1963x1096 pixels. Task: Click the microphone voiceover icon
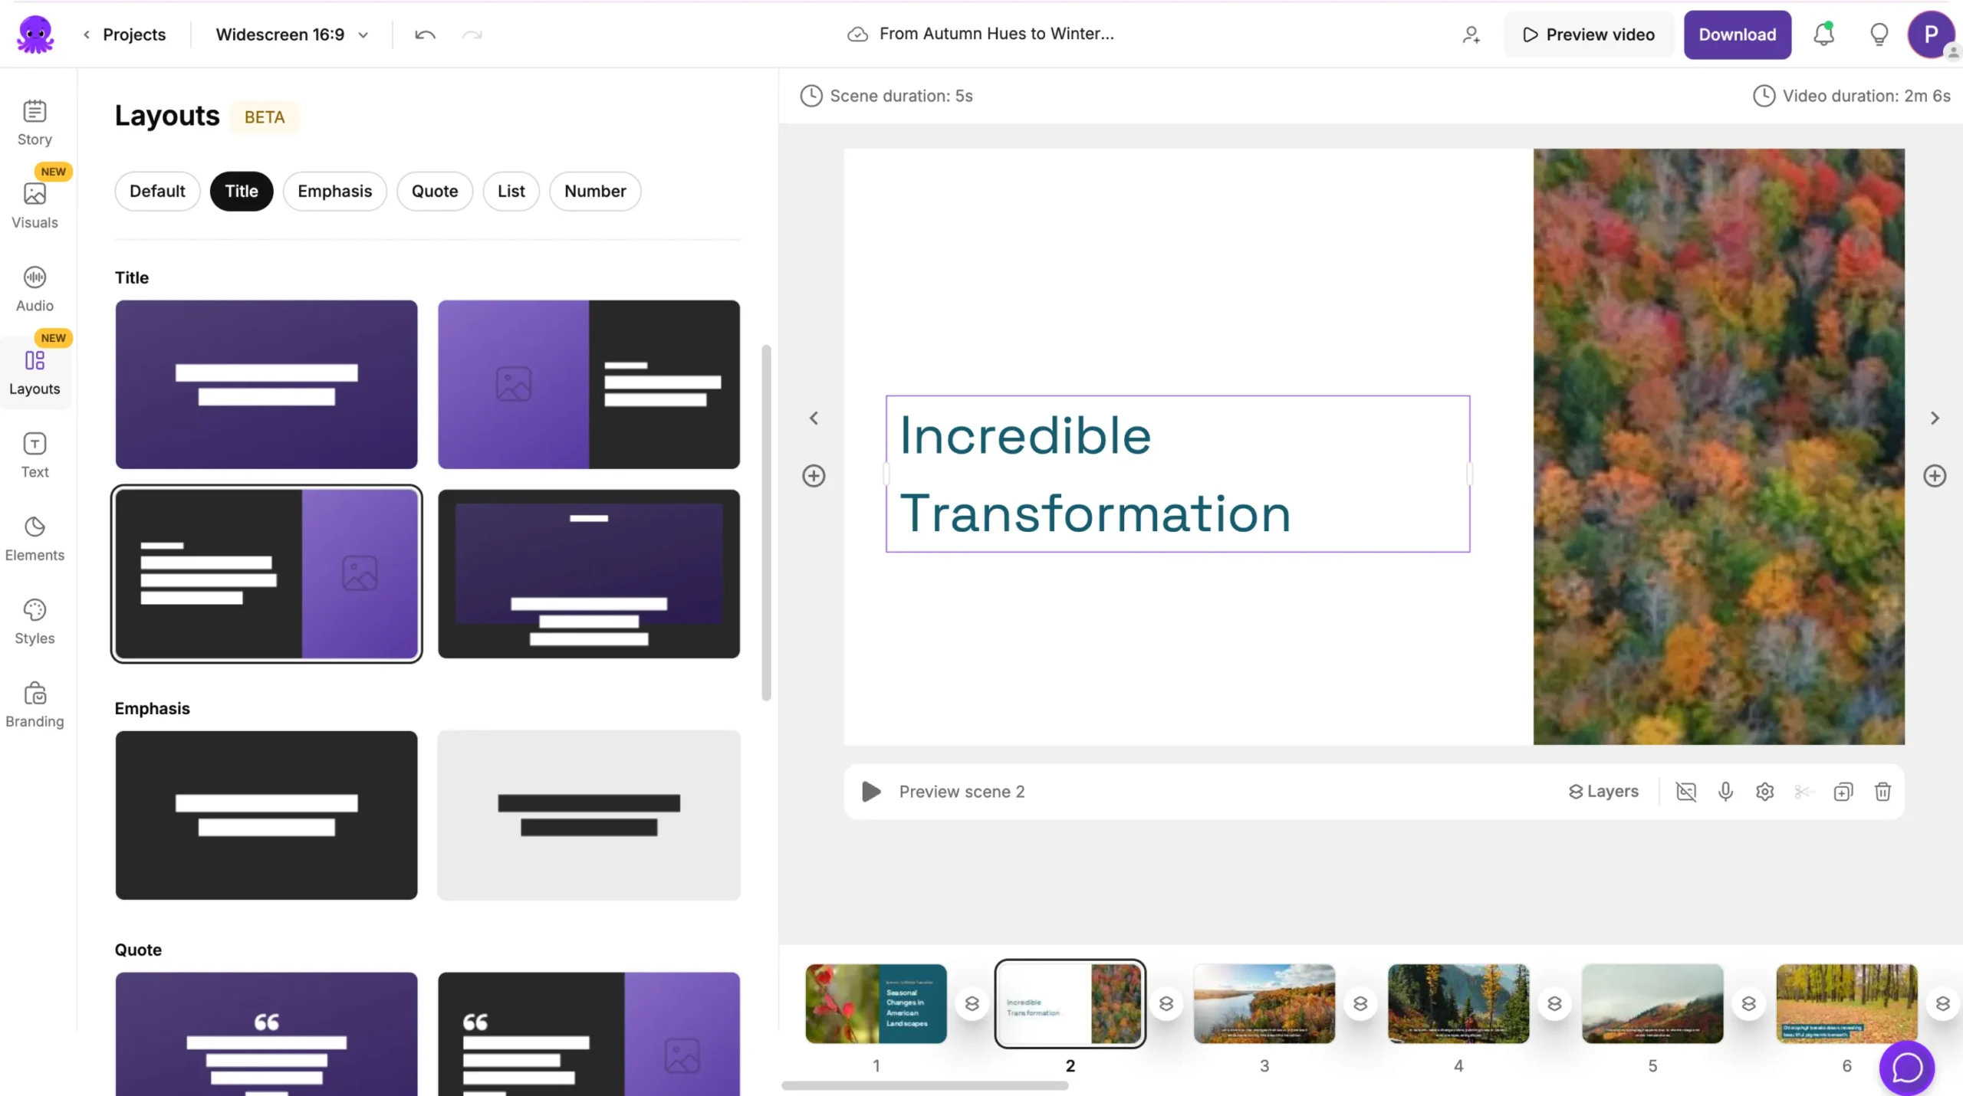tap(1725, 791)
